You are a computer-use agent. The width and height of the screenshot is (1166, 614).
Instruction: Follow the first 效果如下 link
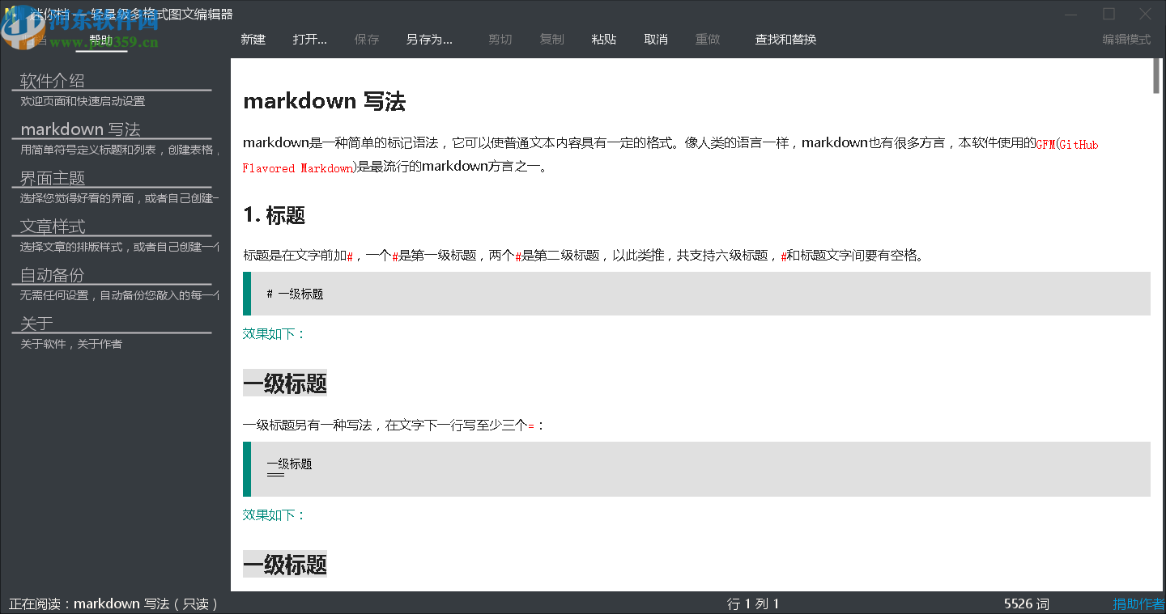267,333
